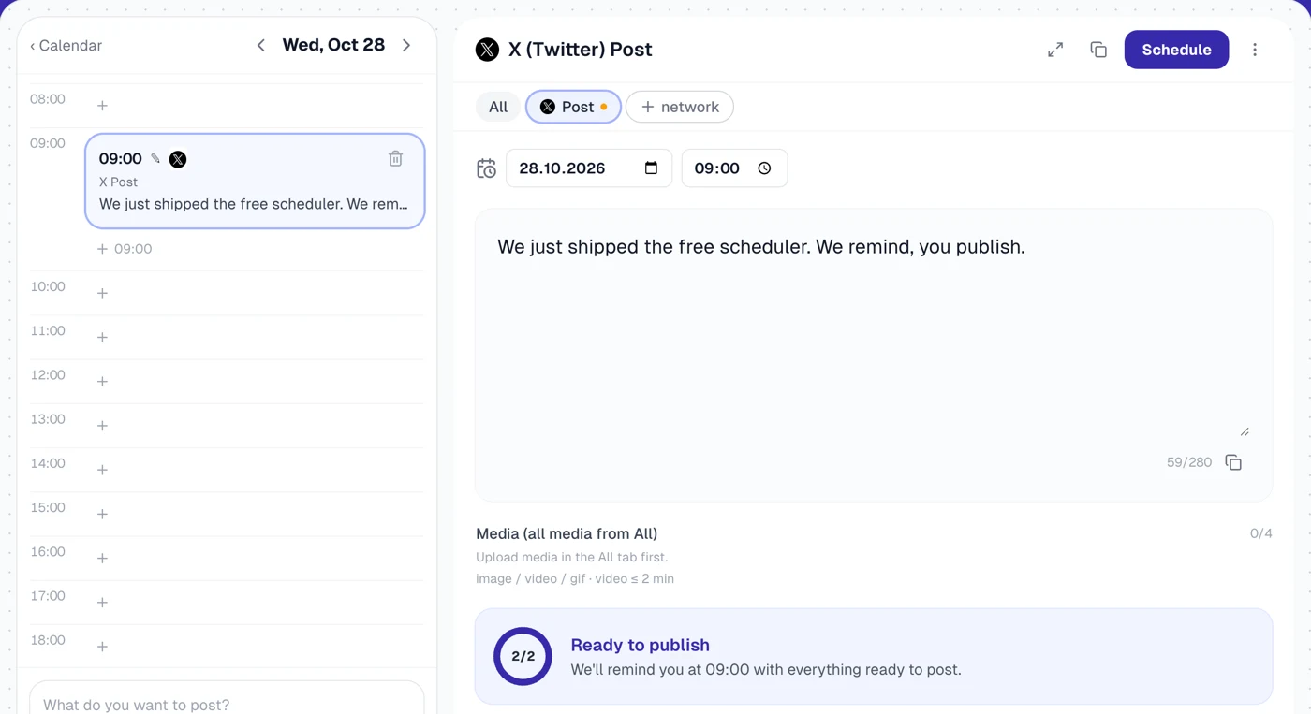Click the Schedule button
The width and height of the screenshot is (1311, 714).
coord(1176,50)
